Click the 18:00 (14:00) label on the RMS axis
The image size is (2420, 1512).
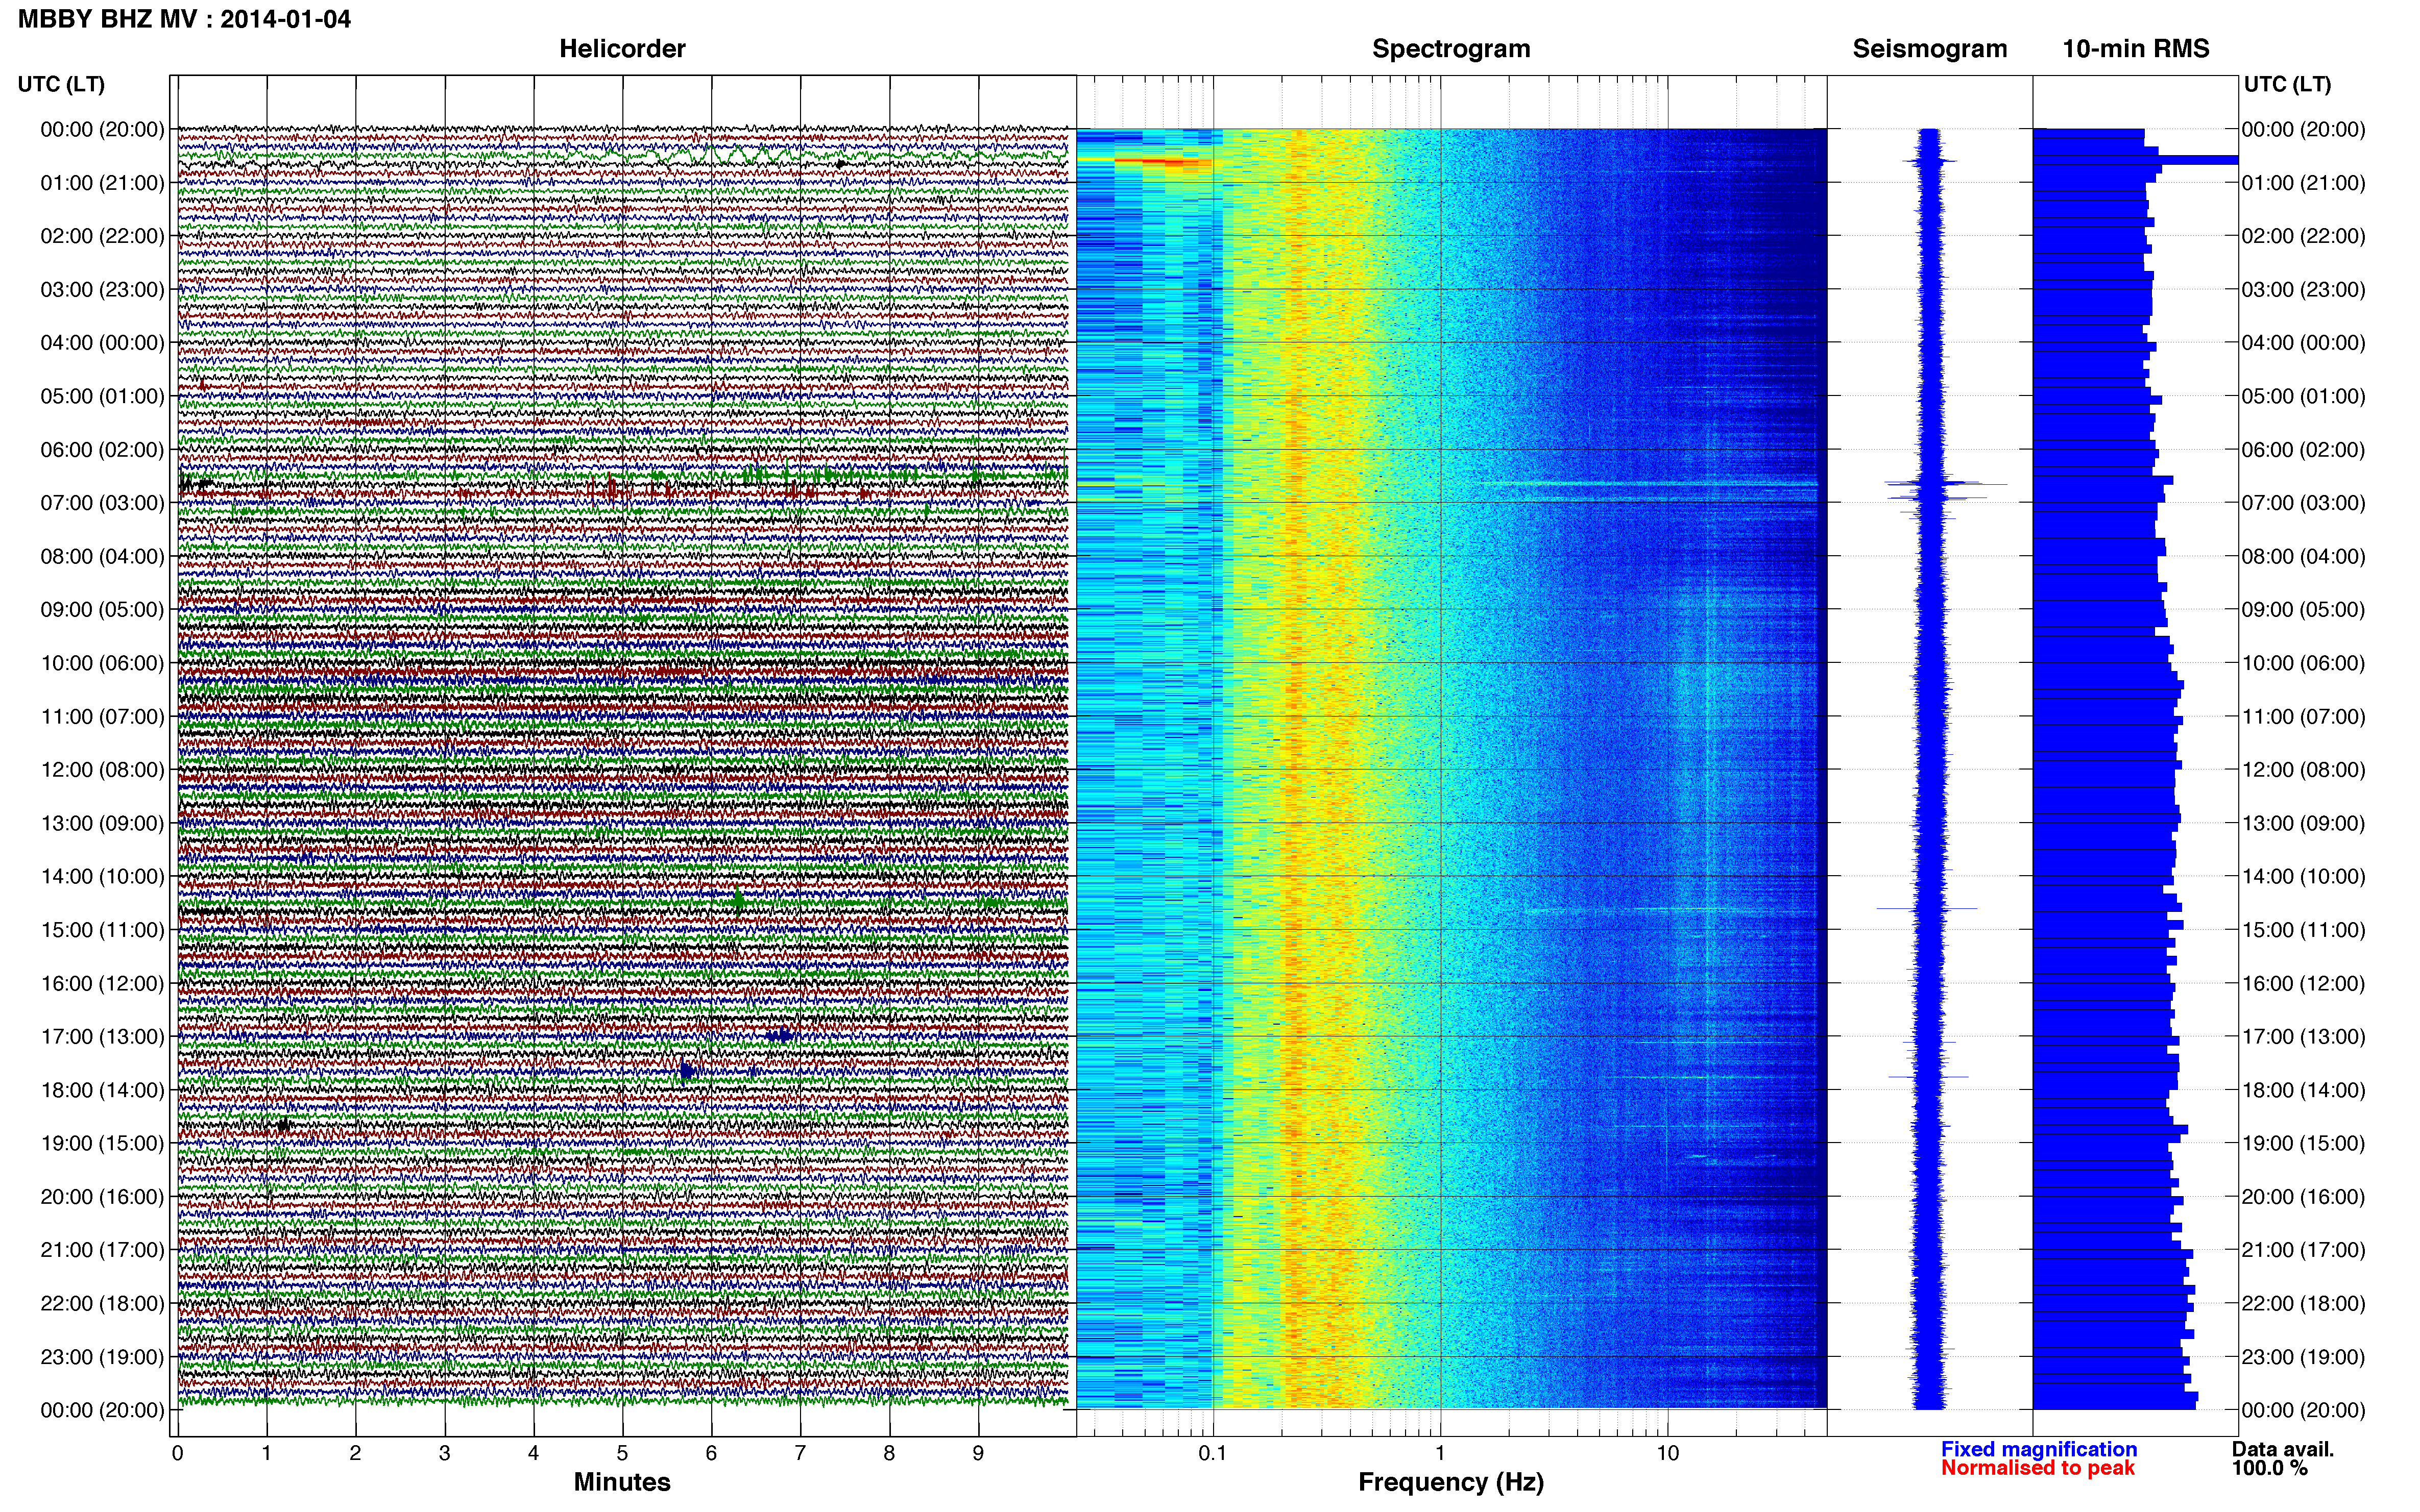click(x=2303, y=1090)
